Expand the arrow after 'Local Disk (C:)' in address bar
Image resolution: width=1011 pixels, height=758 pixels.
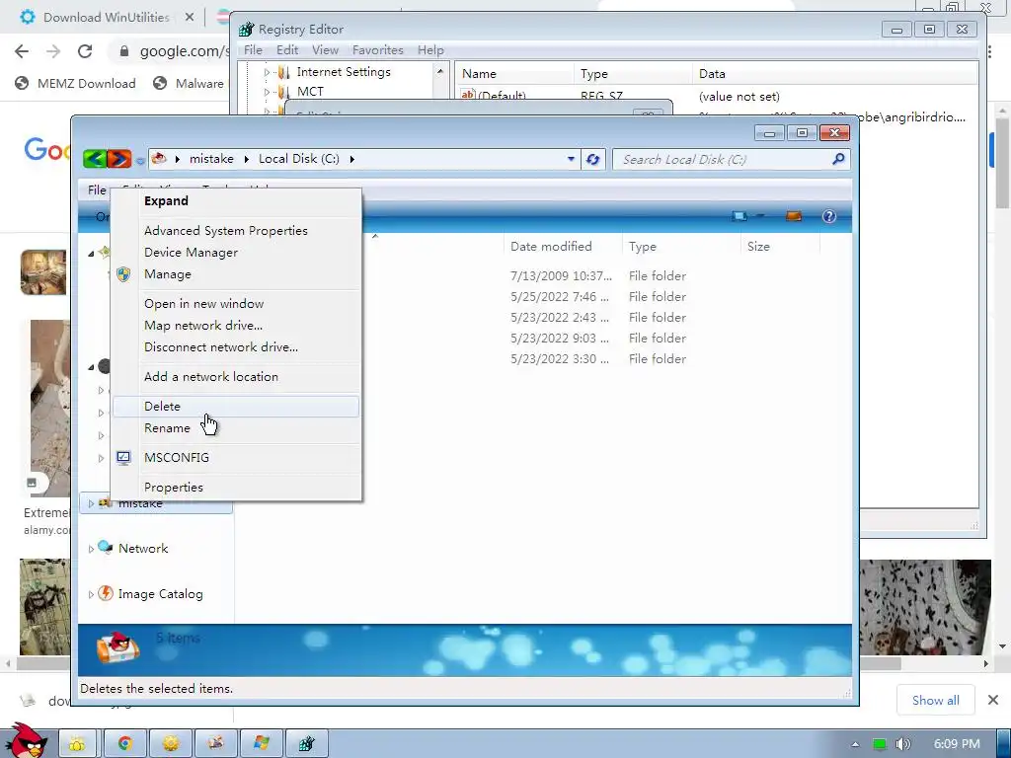(352, 159)
